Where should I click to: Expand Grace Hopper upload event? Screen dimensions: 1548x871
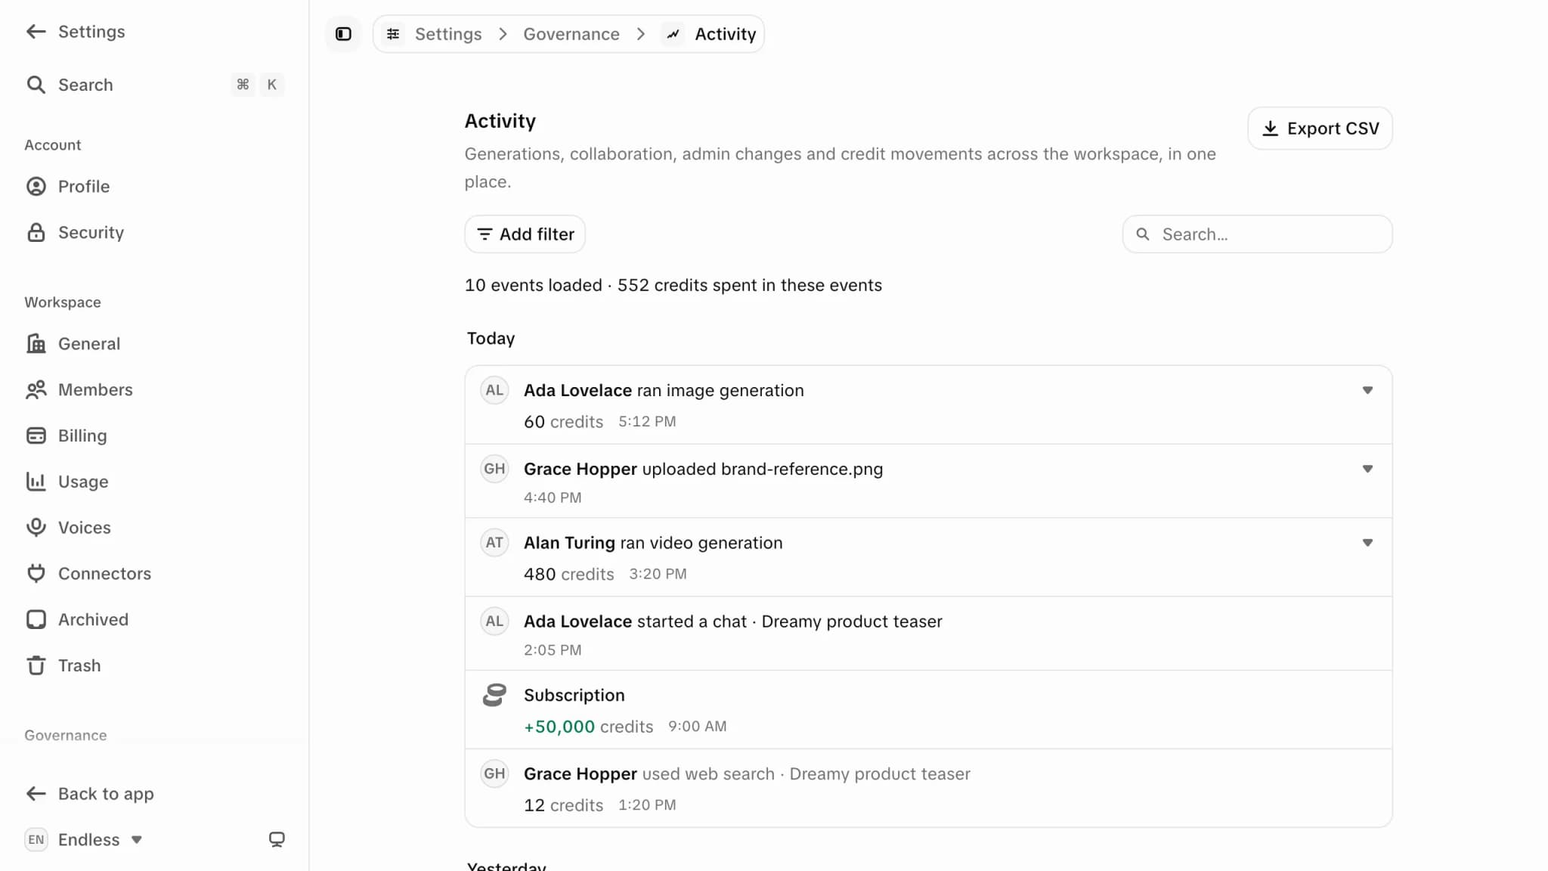1367,470
